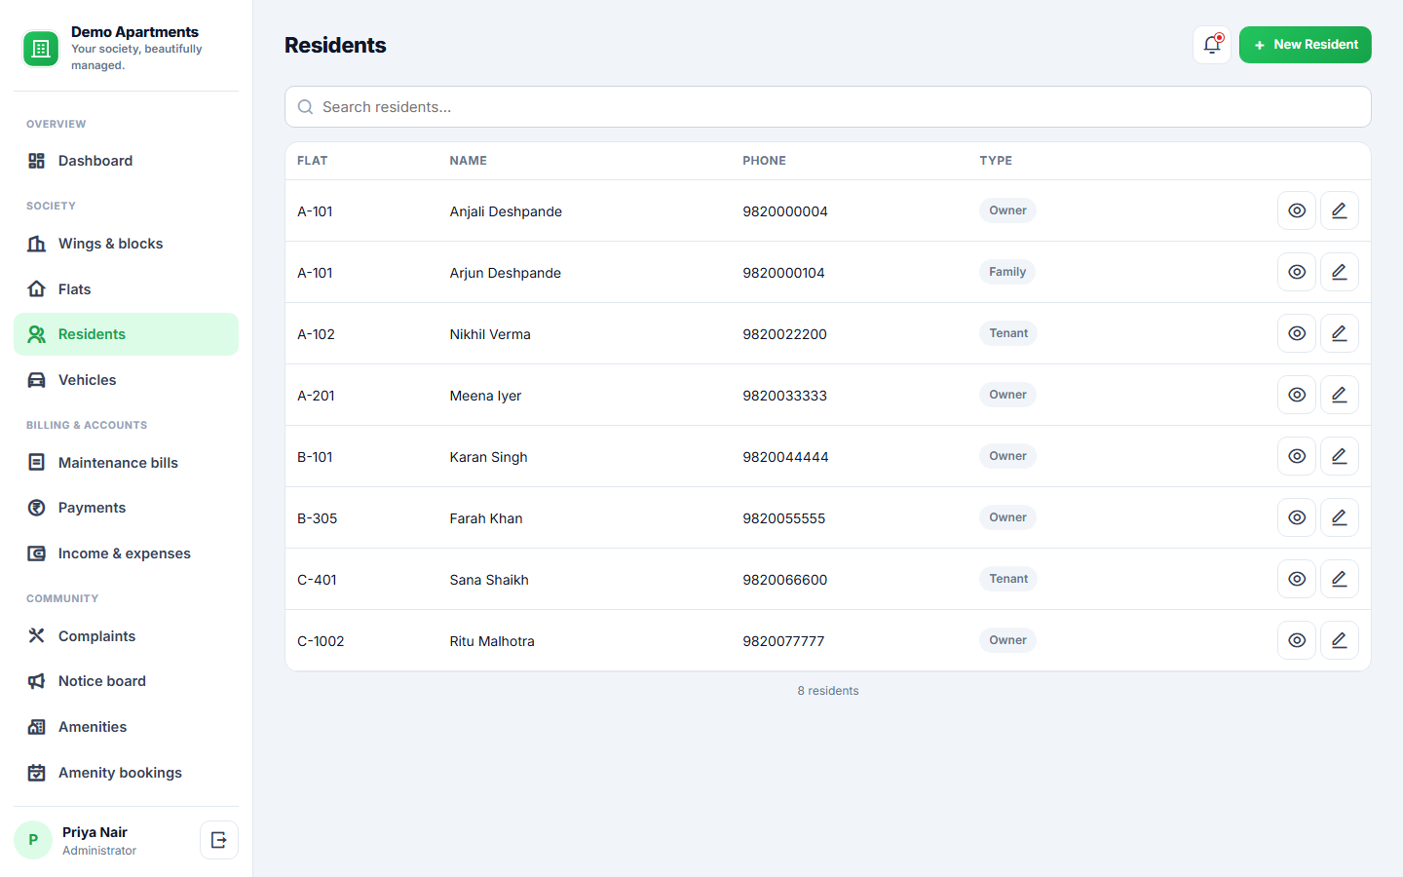View Arjun Deshpande's resident details
The height and width of the screenshot is (877, 1403).
point(1297,272)
